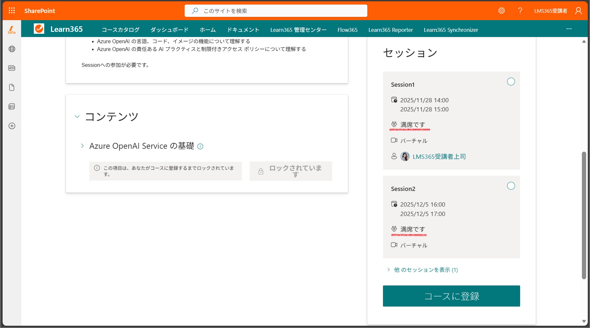Viewport: 590px width, 328px height.
Task: Open the globe sites icon in sidebar
Action: 12,49
